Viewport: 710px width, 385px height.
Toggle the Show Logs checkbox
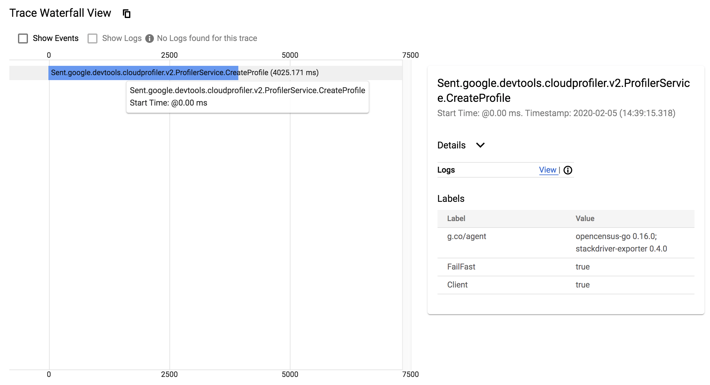92,38
